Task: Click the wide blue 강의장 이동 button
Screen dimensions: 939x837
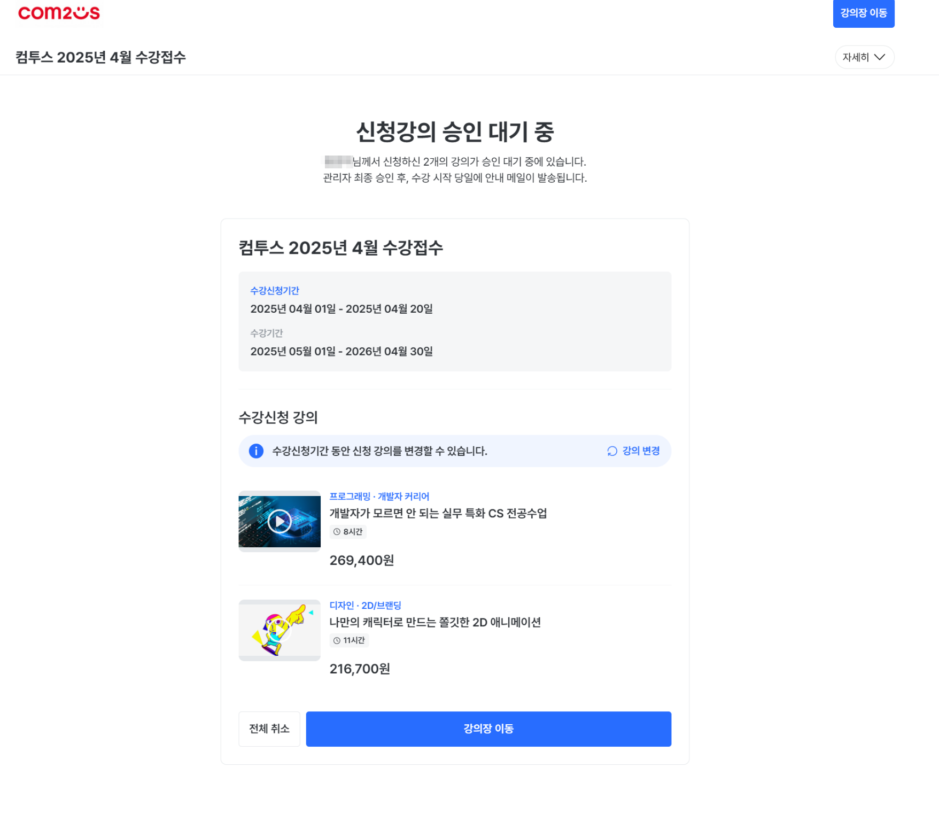Action: coord(488,729)
